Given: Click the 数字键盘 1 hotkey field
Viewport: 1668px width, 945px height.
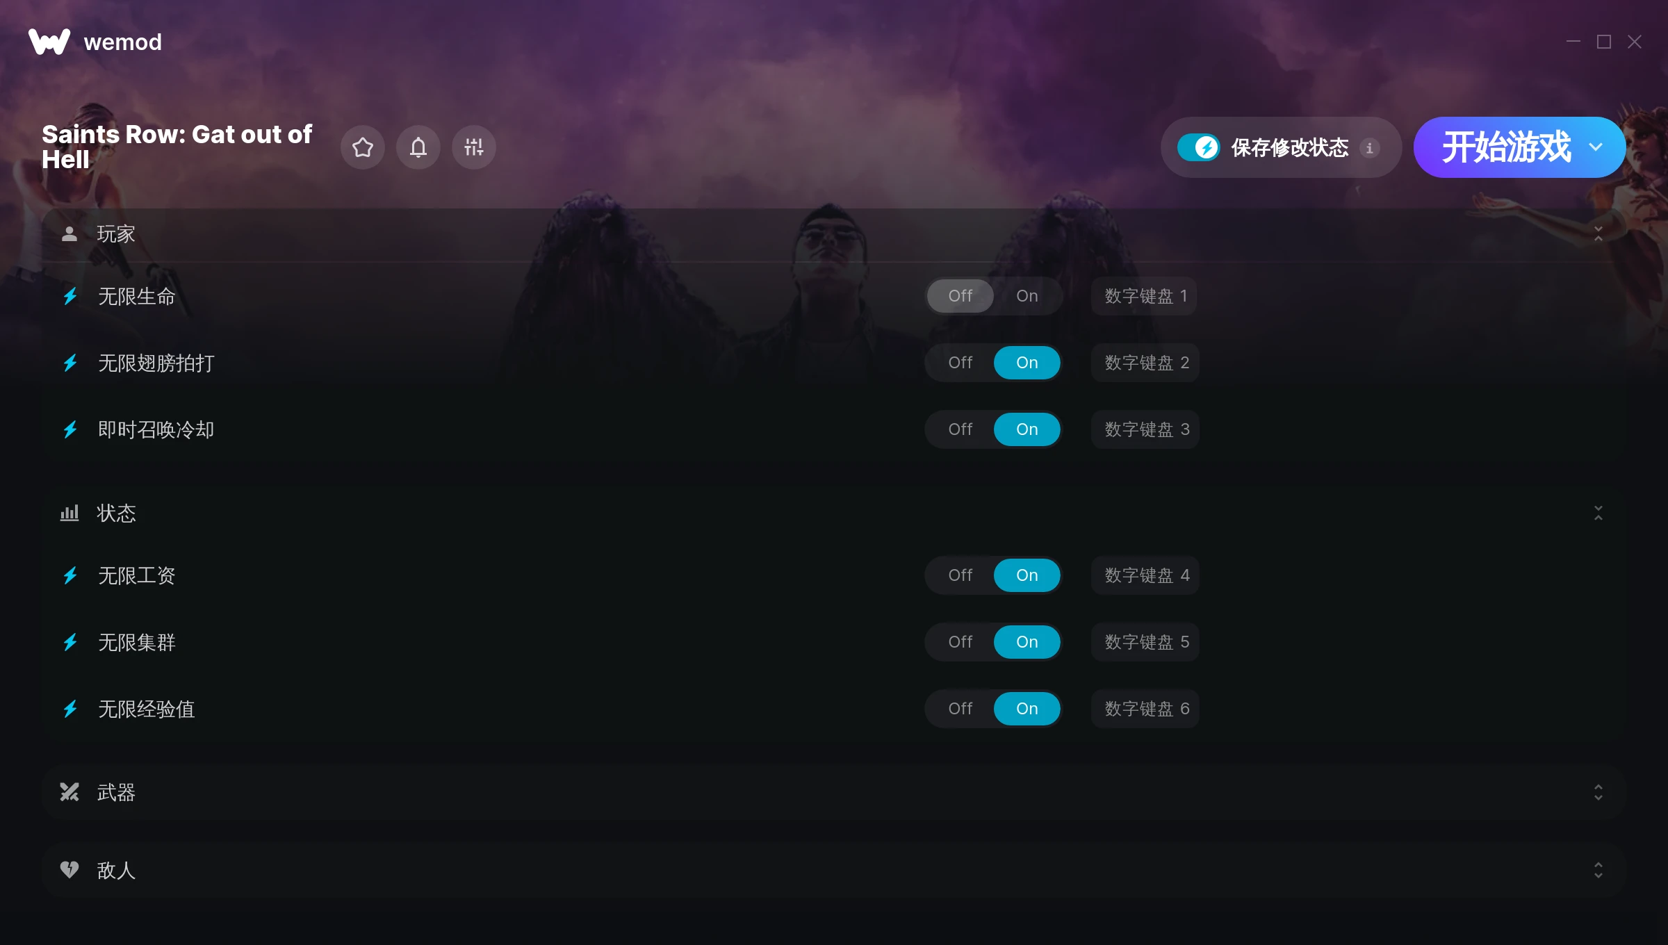Looking at the screenshot, I should pyautogui.click(x=1144, y=296).
